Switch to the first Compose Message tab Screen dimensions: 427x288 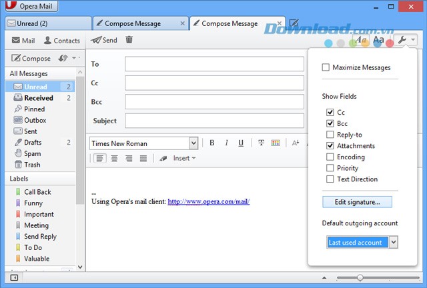coord(140,24)
